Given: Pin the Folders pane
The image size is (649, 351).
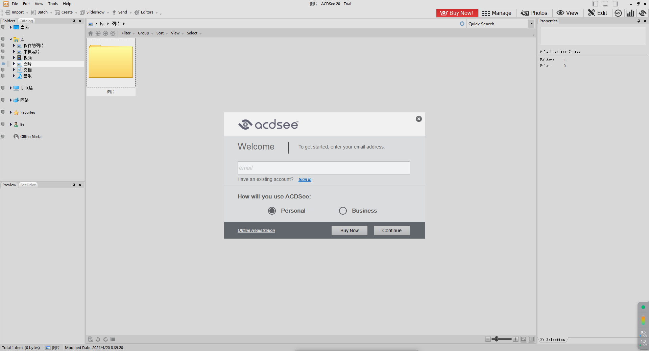Looking at the screenshot, I should pyautogui.click(x=74, y=21).
